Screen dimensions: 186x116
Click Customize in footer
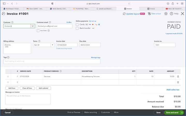pyautogui.click(x=105, y=112)
